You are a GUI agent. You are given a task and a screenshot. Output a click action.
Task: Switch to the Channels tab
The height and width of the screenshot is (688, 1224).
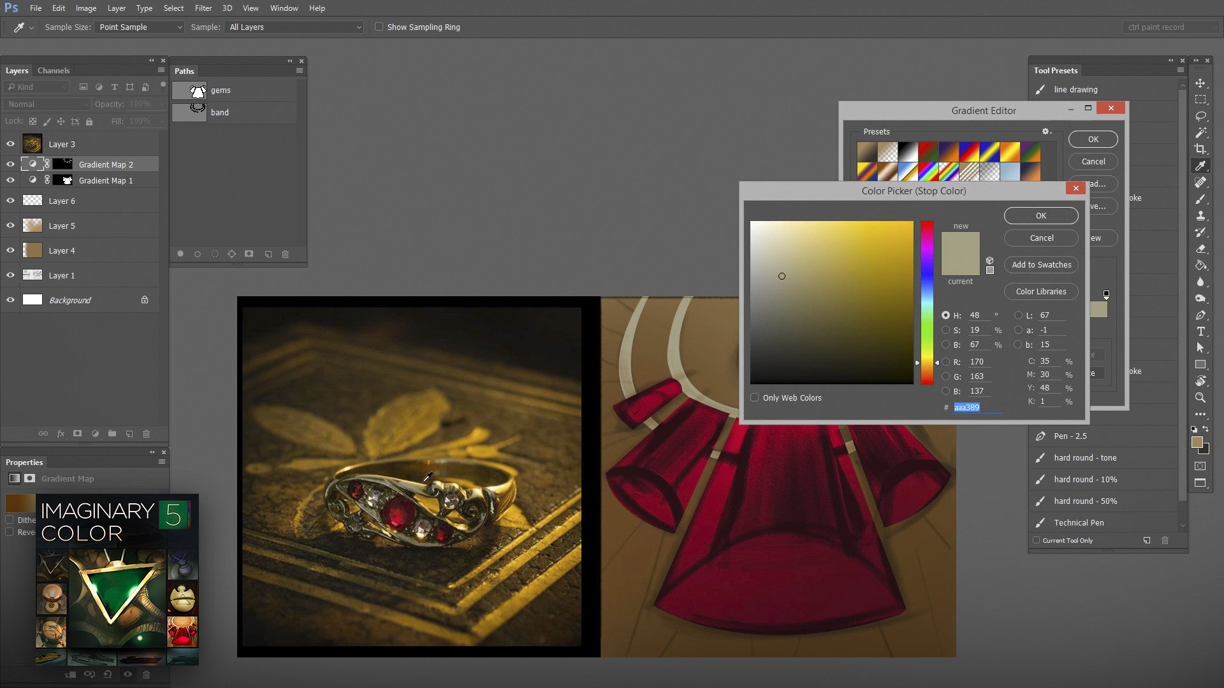52,71
